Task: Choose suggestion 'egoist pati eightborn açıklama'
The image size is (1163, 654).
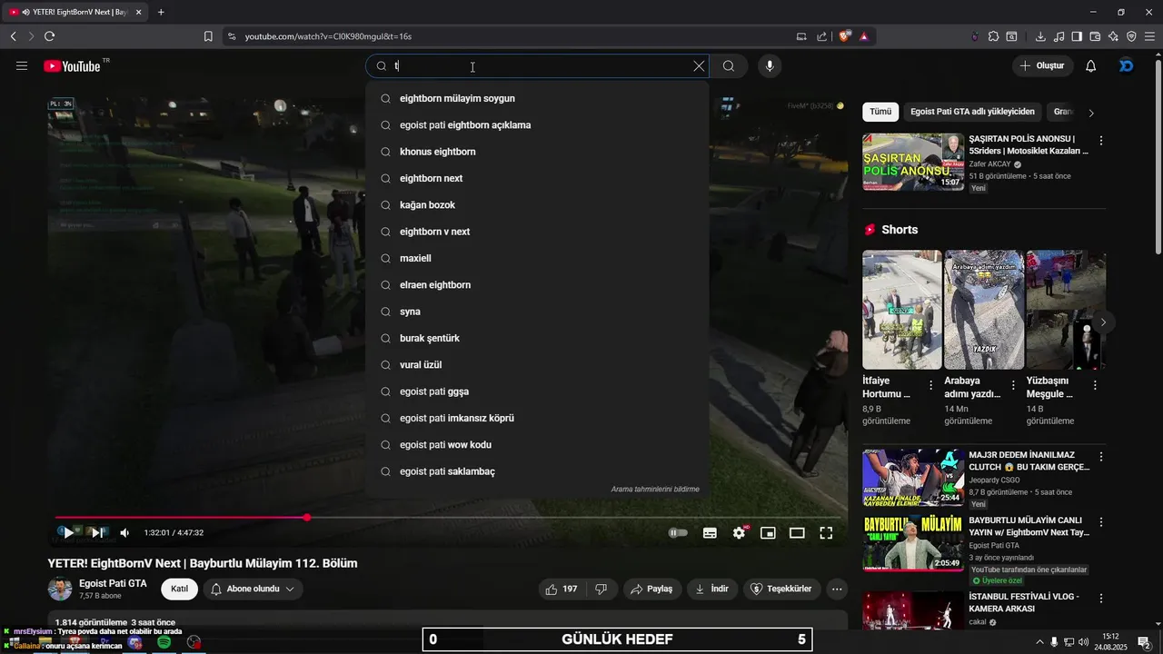Action: click(x=537, y=124)
